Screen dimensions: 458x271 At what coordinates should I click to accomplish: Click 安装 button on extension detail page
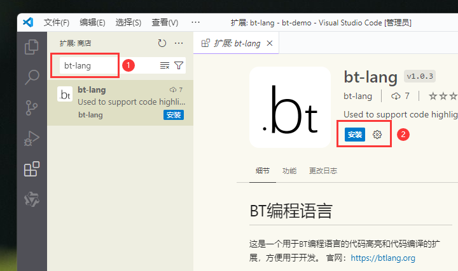click(355, 135)
